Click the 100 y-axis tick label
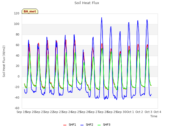Image resolution: width=174 pixels, height=130 pixels. tap(17, 24)
